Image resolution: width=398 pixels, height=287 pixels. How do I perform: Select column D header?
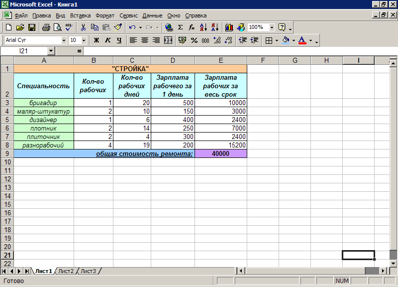point(173,60)
